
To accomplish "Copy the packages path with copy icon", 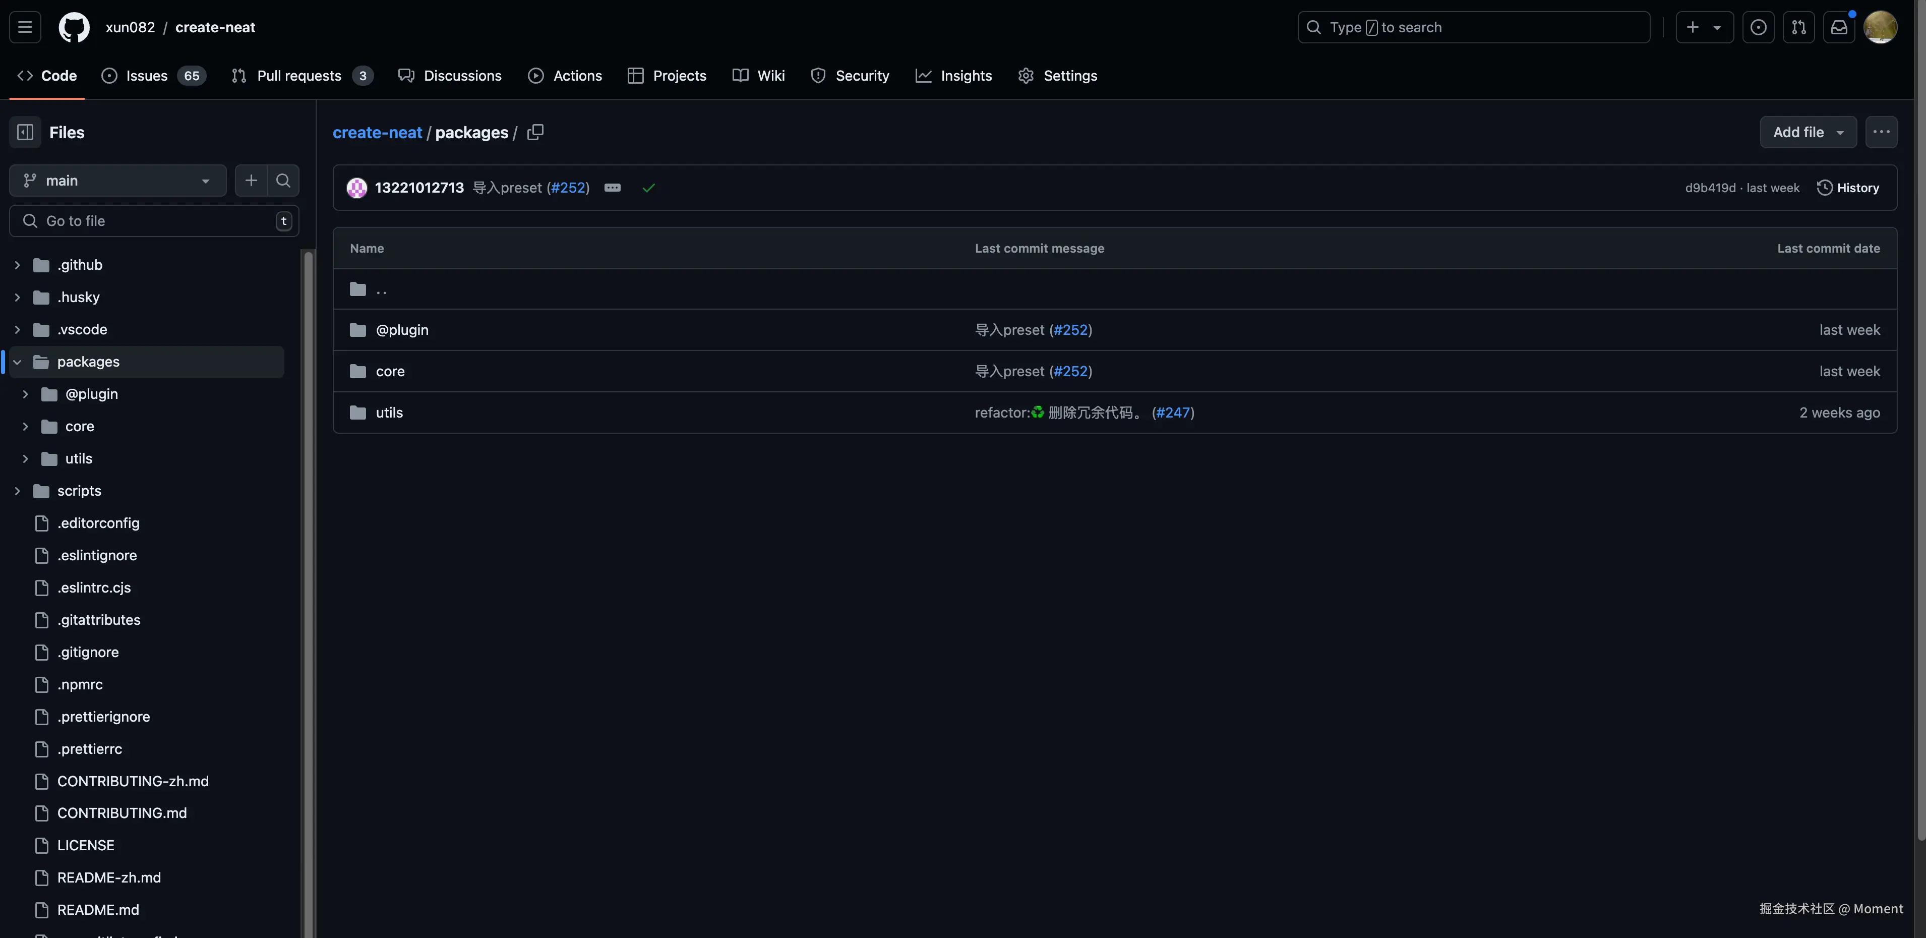I will pyautogui.click(x=535, y=133).
